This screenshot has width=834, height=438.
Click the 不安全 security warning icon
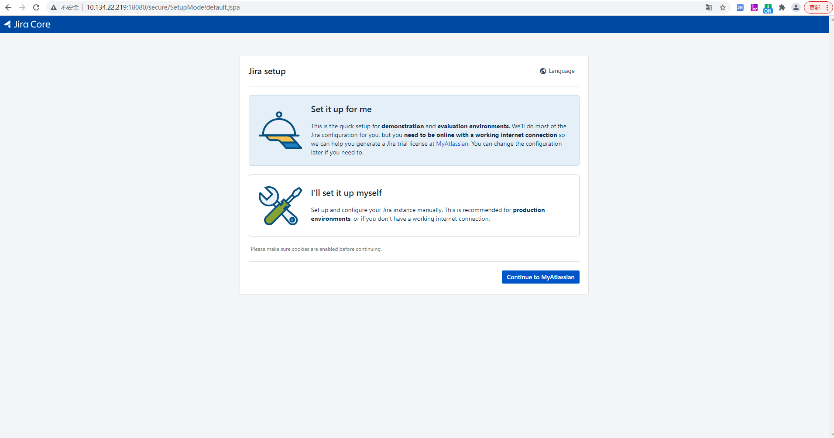click(x=53, y=7)
